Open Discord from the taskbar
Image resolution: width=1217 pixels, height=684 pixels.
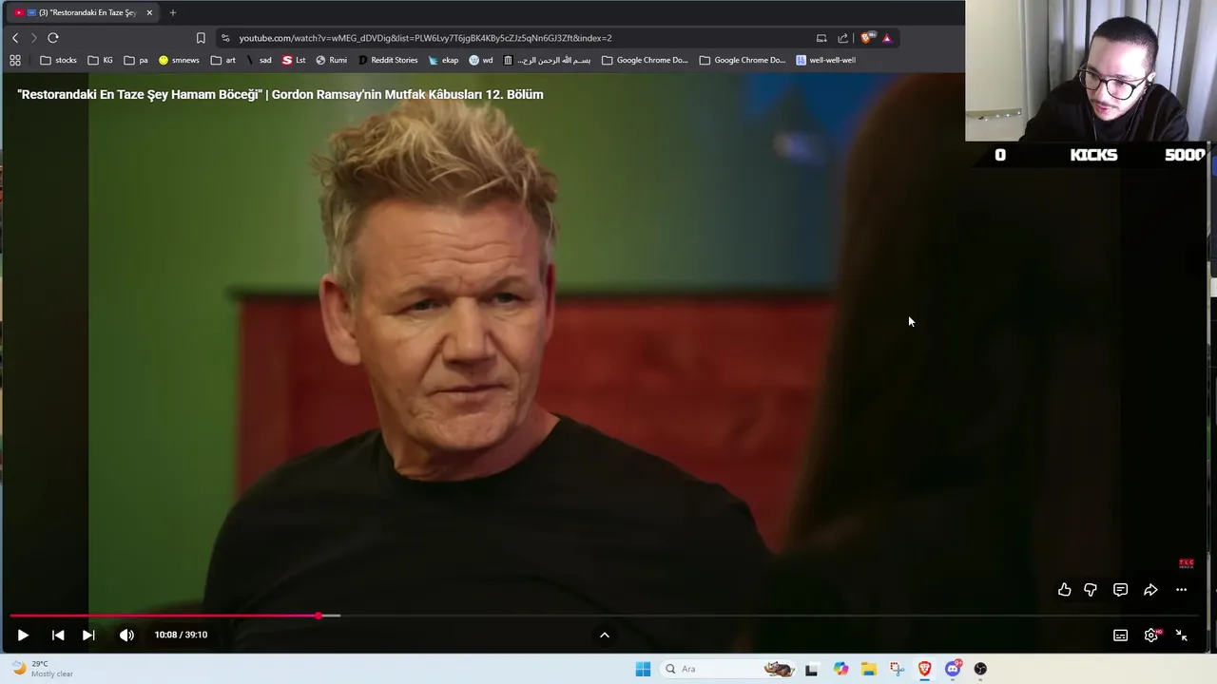point(953,669)
